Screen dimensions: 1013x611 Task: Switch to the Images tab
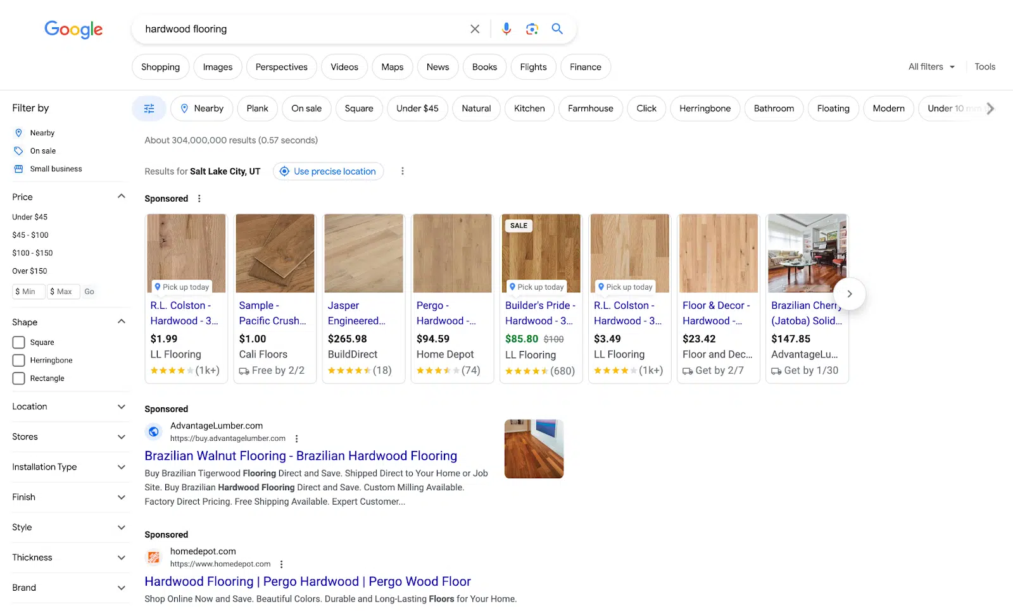point(218,67)
